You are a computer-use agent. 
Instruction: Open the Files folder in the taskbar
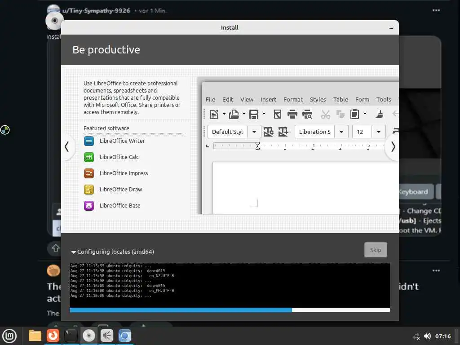point(35,336)
